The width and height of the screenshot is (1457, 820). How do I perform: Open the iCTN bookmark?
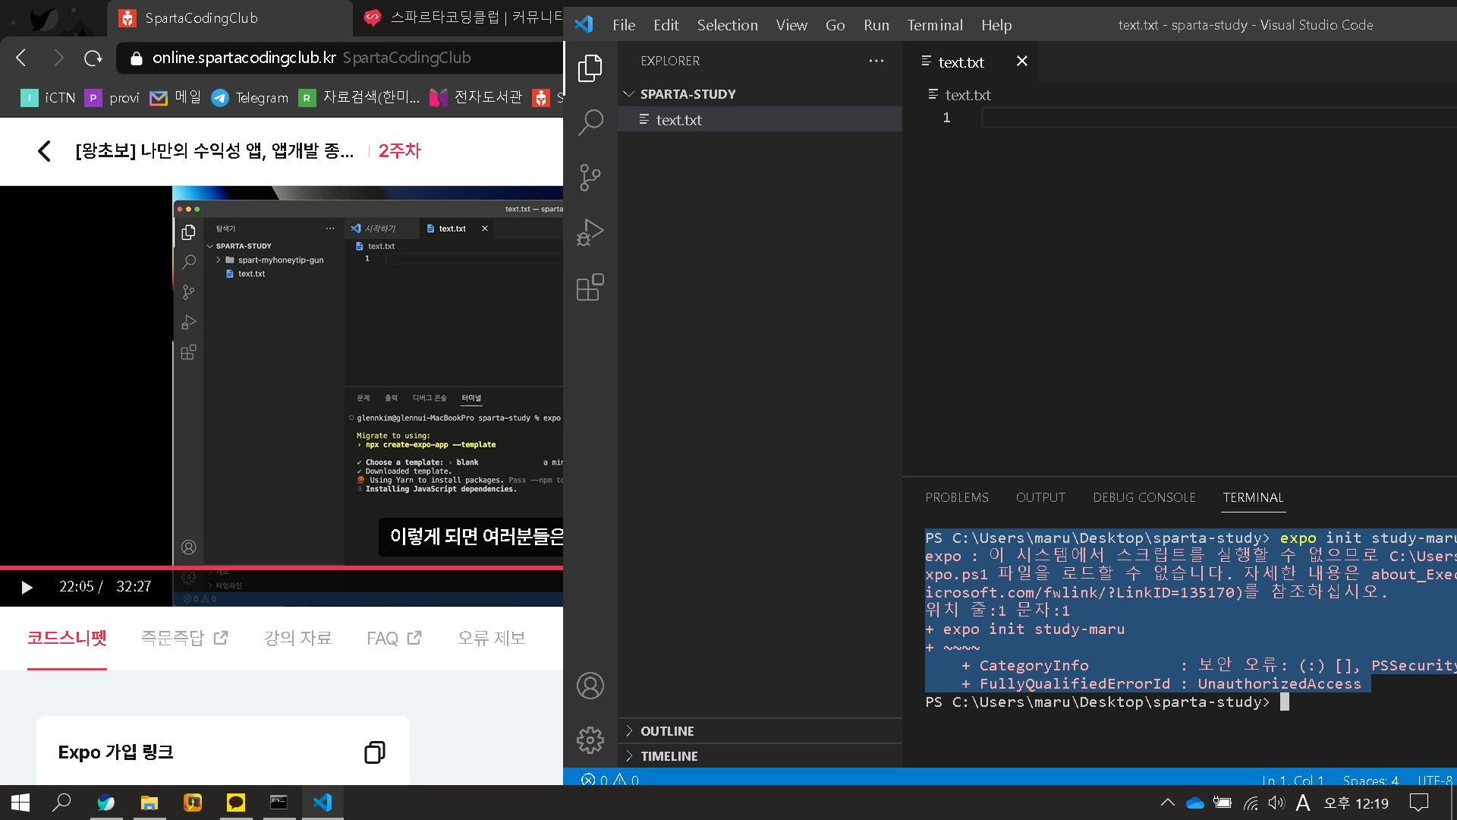tap(48, 97)
